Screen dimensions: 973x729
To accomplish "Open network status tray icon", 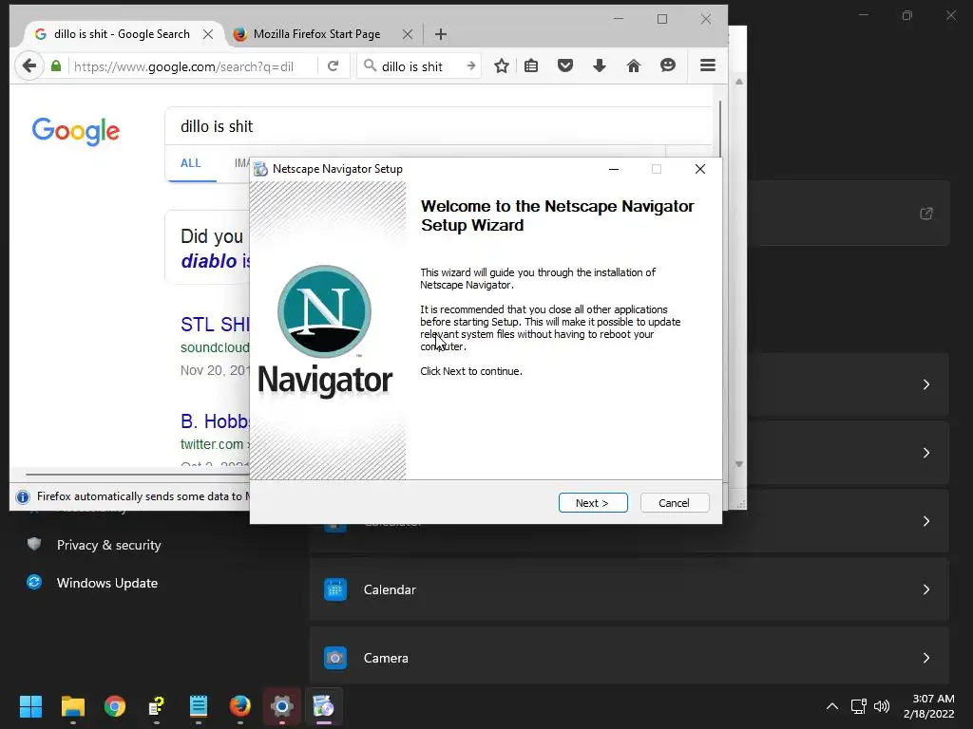I will pyautogui.click(x=858, y=706).
